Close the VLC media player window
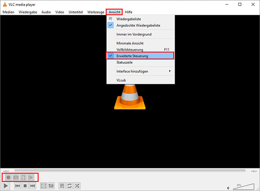Image resolution: width=260 pixels, height=191 pixels. [253, 4]
